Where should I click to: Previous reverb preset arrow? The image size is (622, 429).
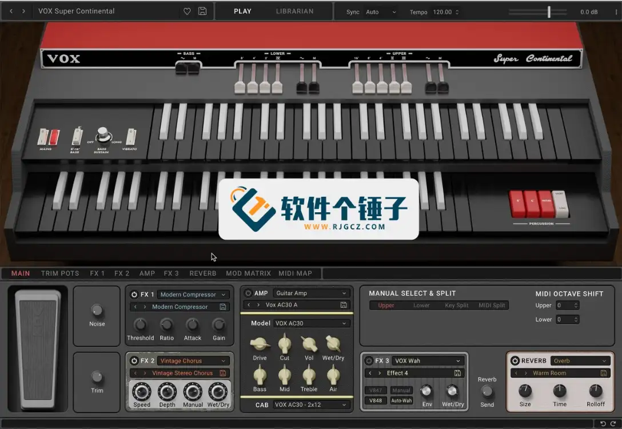click(x=516, y=373)
